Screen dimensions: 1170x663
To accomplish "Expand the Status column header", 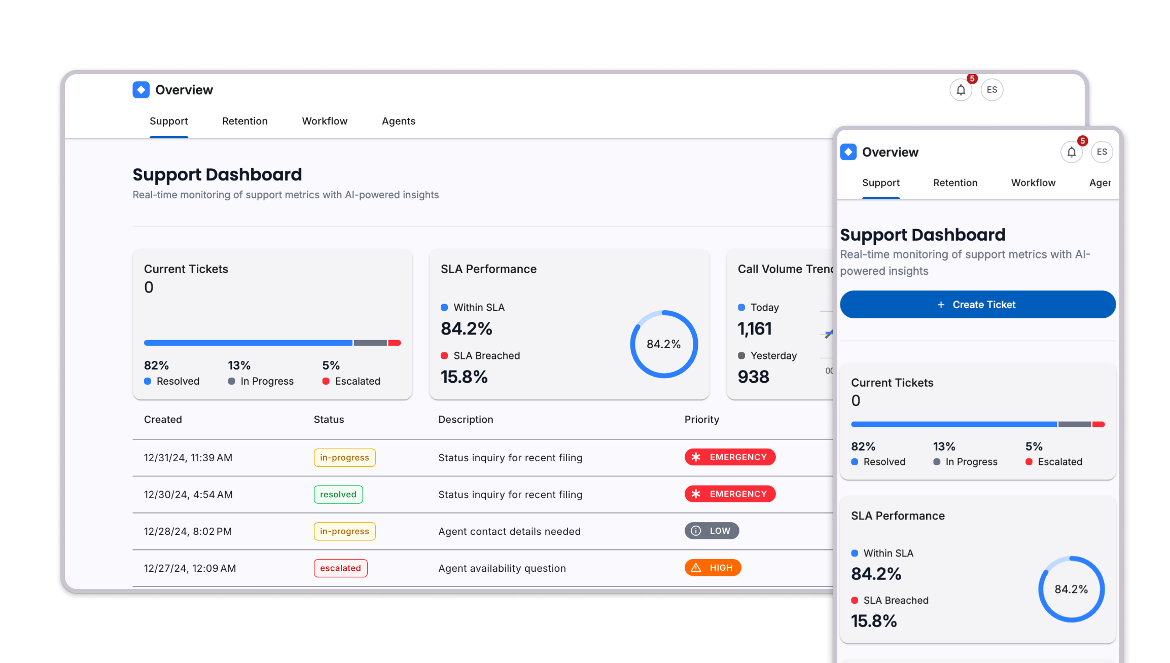I will (x=329, y=419).
